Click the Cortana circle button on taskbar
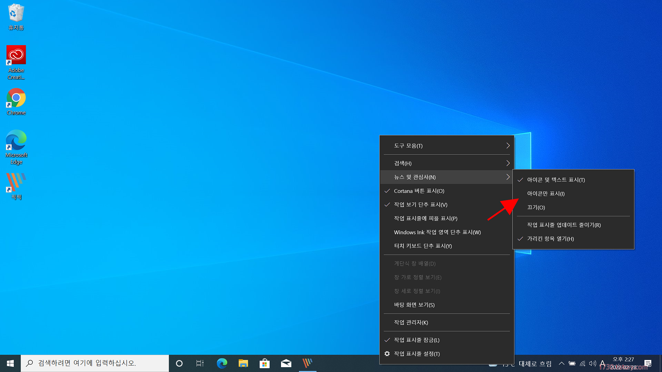The image size is (662, 372). (179, 363)
